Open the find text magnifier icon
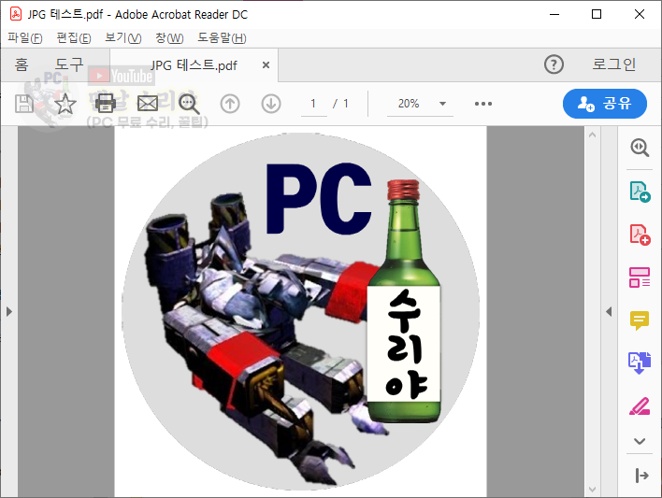 189,104
